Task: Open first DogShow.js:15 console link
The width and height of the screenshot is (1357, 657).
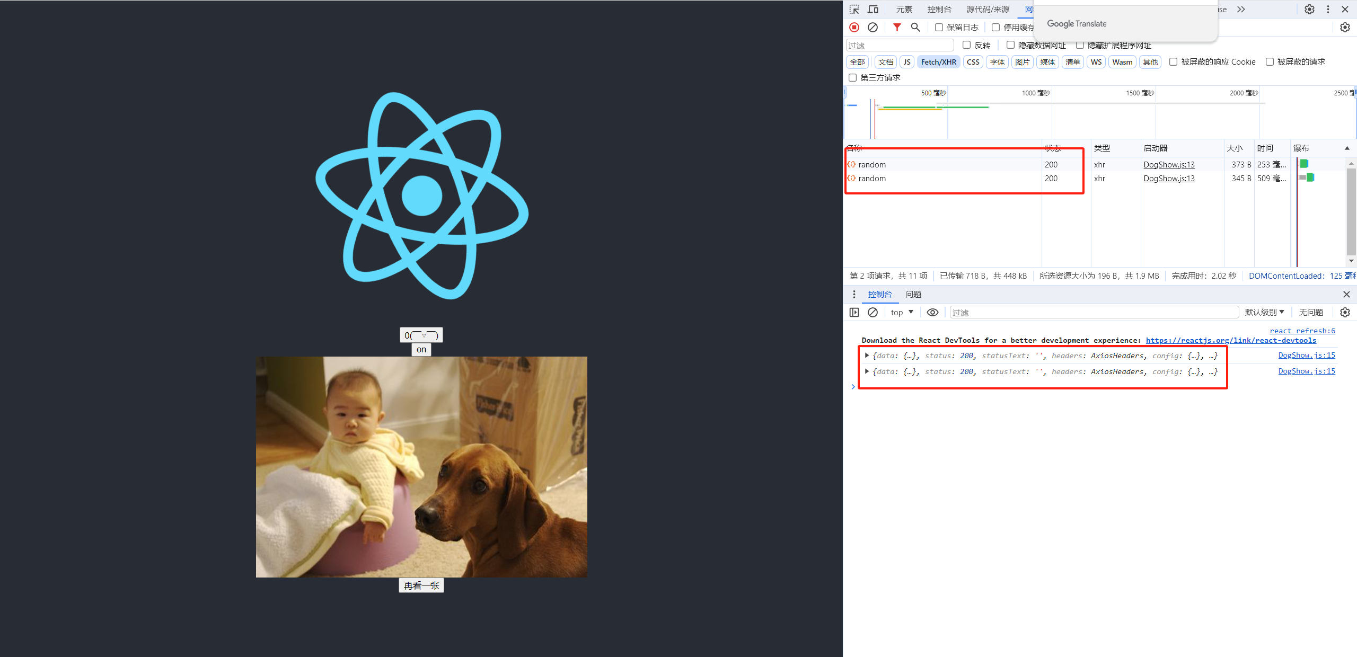Action: (1307, 355)
